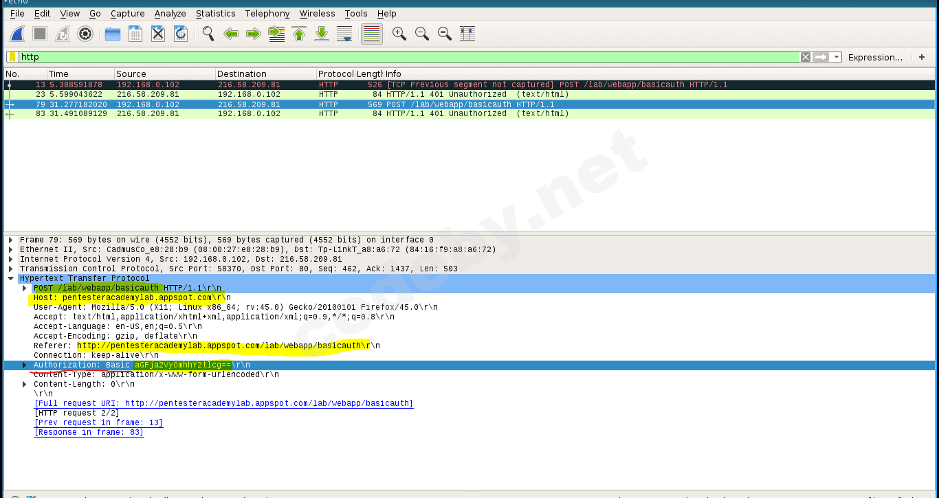Viewport: 939px width, 498px height.
Task: Open the Go menu
Action: (95, 13)
